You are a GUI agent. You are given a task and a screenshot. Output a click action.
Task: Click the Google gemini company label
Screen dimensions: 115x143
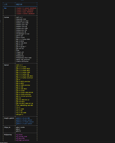[9, 118]
